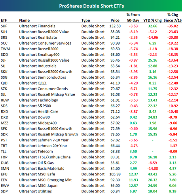Select the SJL ticker cell
This screenshot has width=182, height=194.
[x=4, y=94]
